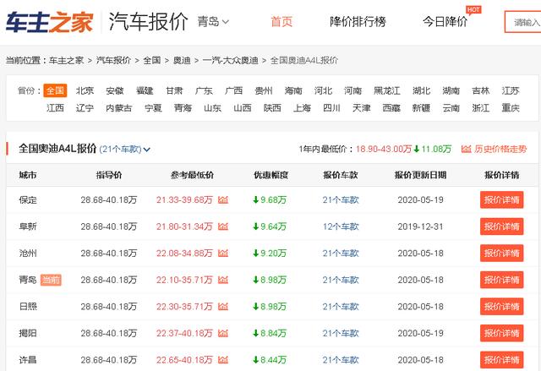Screen dimensions: 541x371
Task: Select the 参考最低价 column header
Action: click(x=192, y=175)
